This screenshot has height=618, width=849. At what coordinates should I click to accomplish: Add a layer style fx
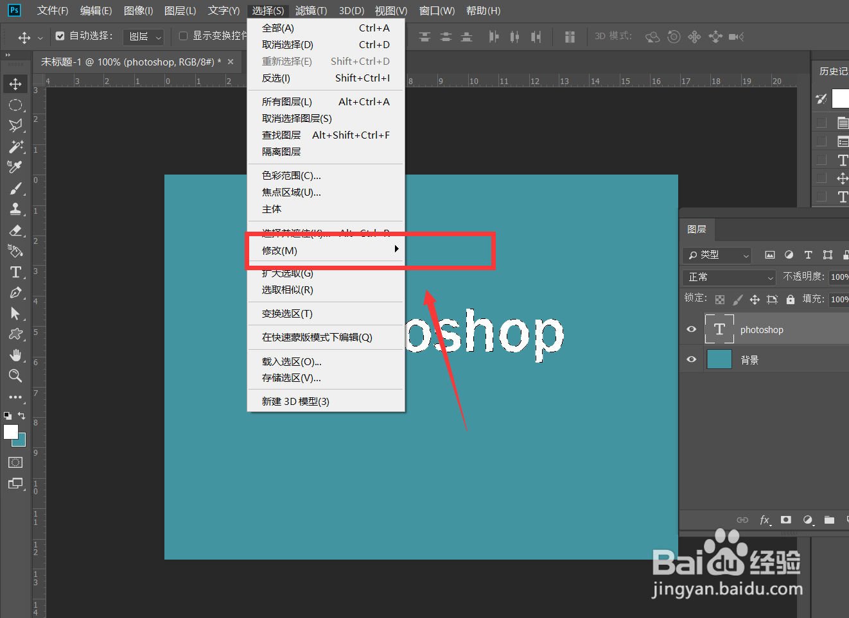[x=764, y=520]
